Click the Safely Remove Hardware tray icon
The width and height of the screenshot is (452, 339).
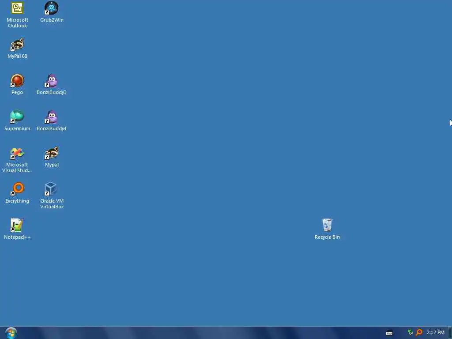point(411,332)
